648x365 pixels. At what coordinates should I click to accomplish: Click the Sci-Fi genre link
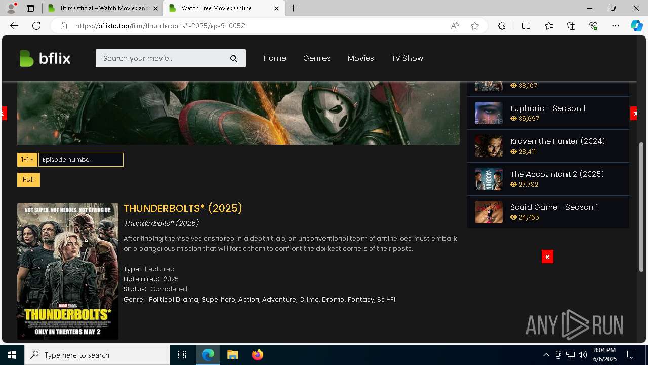click(386, 300)
